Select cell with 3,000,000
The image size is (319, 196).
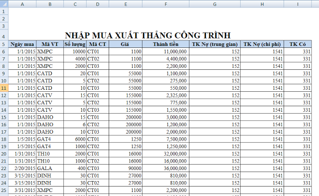pos(165,117)
